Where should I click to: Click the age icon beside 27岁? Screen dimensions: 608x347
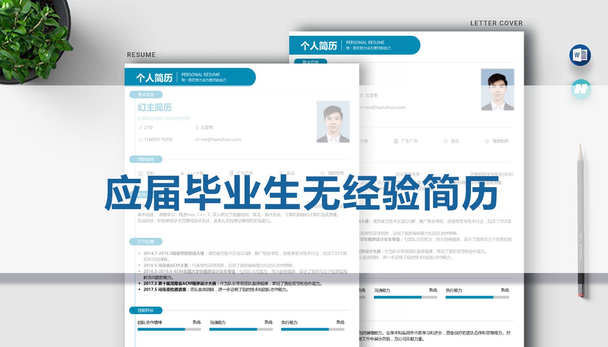141,128
